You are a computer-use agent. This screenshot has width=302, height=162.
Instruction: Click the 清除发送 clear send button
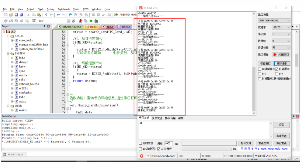click(281, 136)
